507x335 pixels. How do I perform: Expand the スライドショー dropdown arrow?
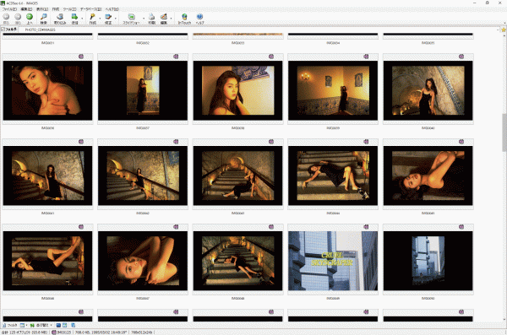click(x=144, y=19)
